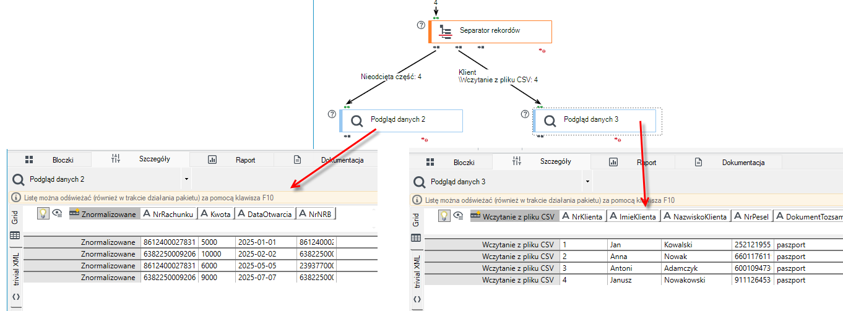Select the Podgląd danych 2 block on canvas
Screen dimensions: 843x311
coord(401,121)
